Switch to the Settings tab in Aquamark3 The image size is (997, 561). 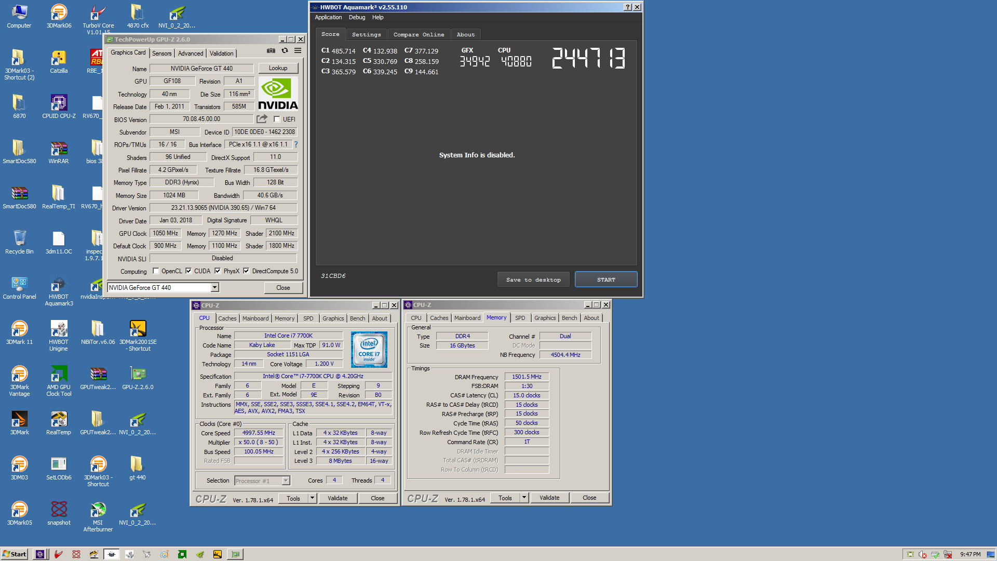[366, 34]
